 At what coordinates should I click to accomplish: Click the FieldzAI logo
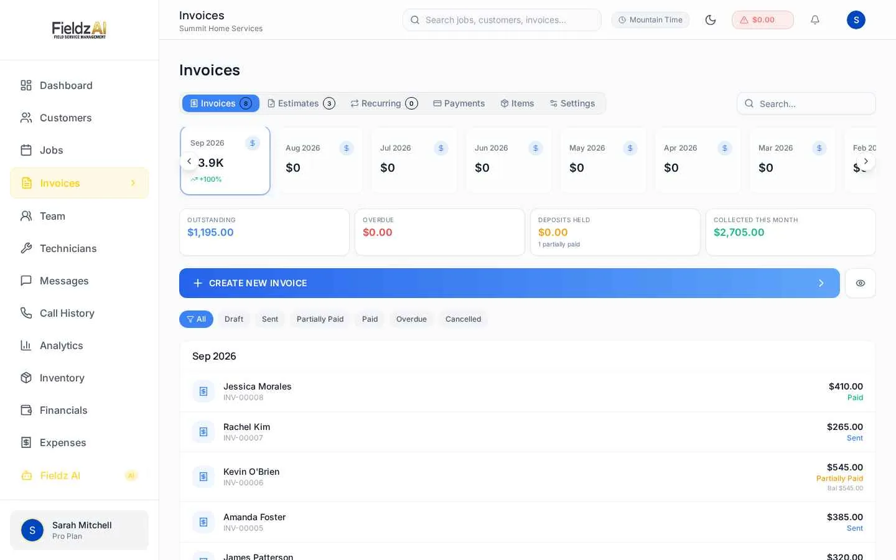pos(79,30)
